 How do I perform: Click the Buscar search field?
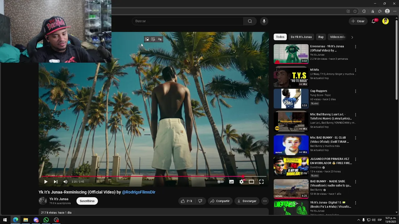[x=188, y=21]
